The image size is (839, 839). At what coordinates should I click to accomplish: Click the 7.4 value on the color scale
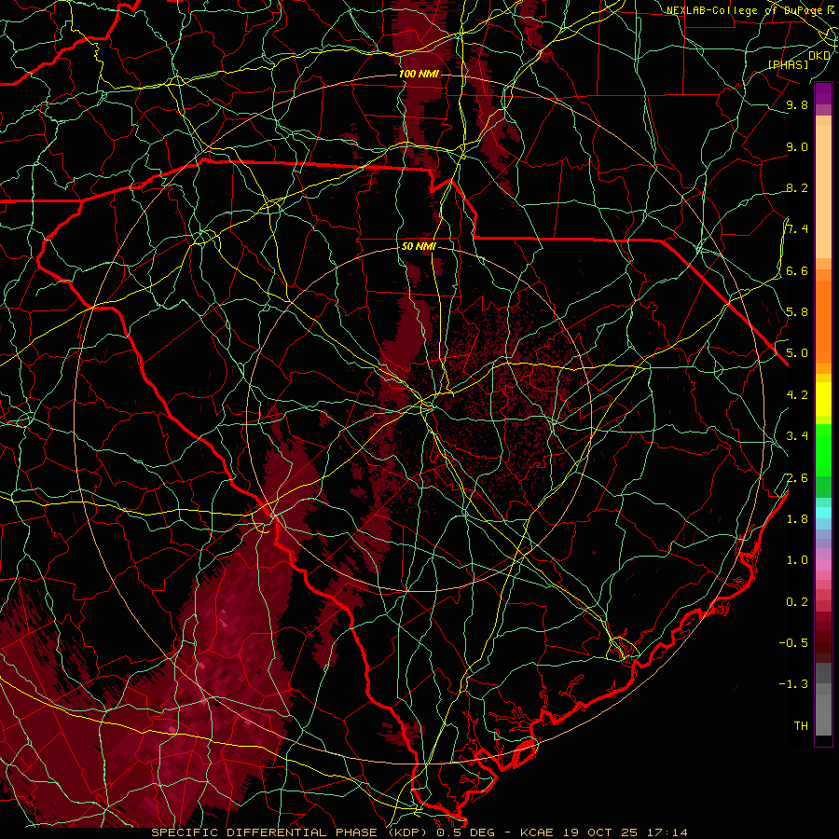click(x=797, y=229)
